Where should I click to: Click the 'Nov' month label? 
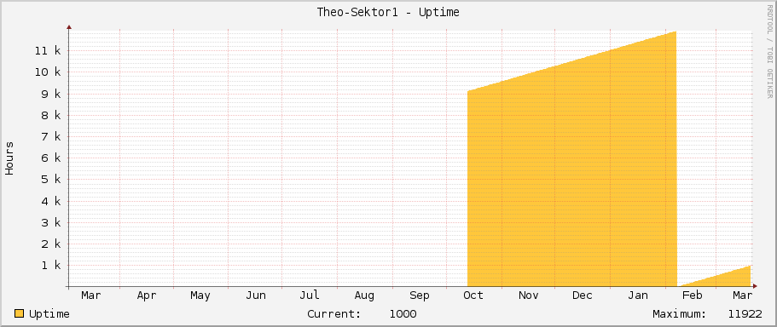tap(528, 295)
